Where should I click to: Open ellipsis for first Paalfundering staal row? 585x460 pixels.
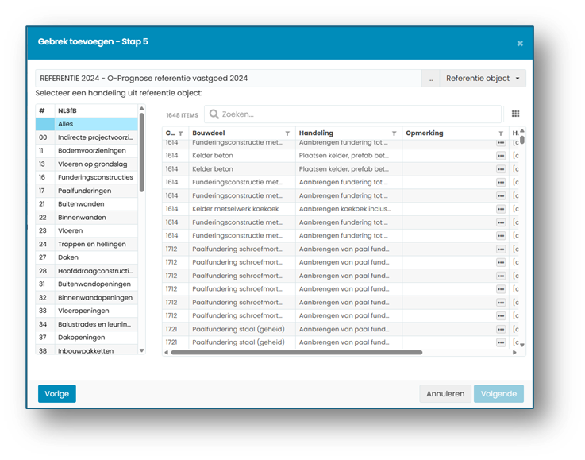click(x=501, y=330)
